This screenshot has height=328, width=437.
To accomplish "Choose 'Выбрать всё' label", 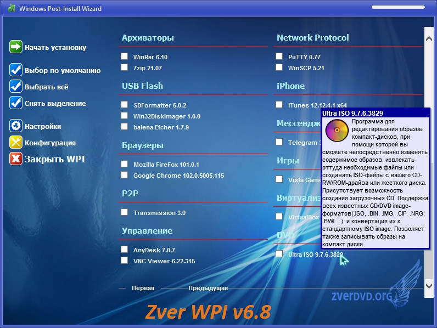I will (47, 87).
